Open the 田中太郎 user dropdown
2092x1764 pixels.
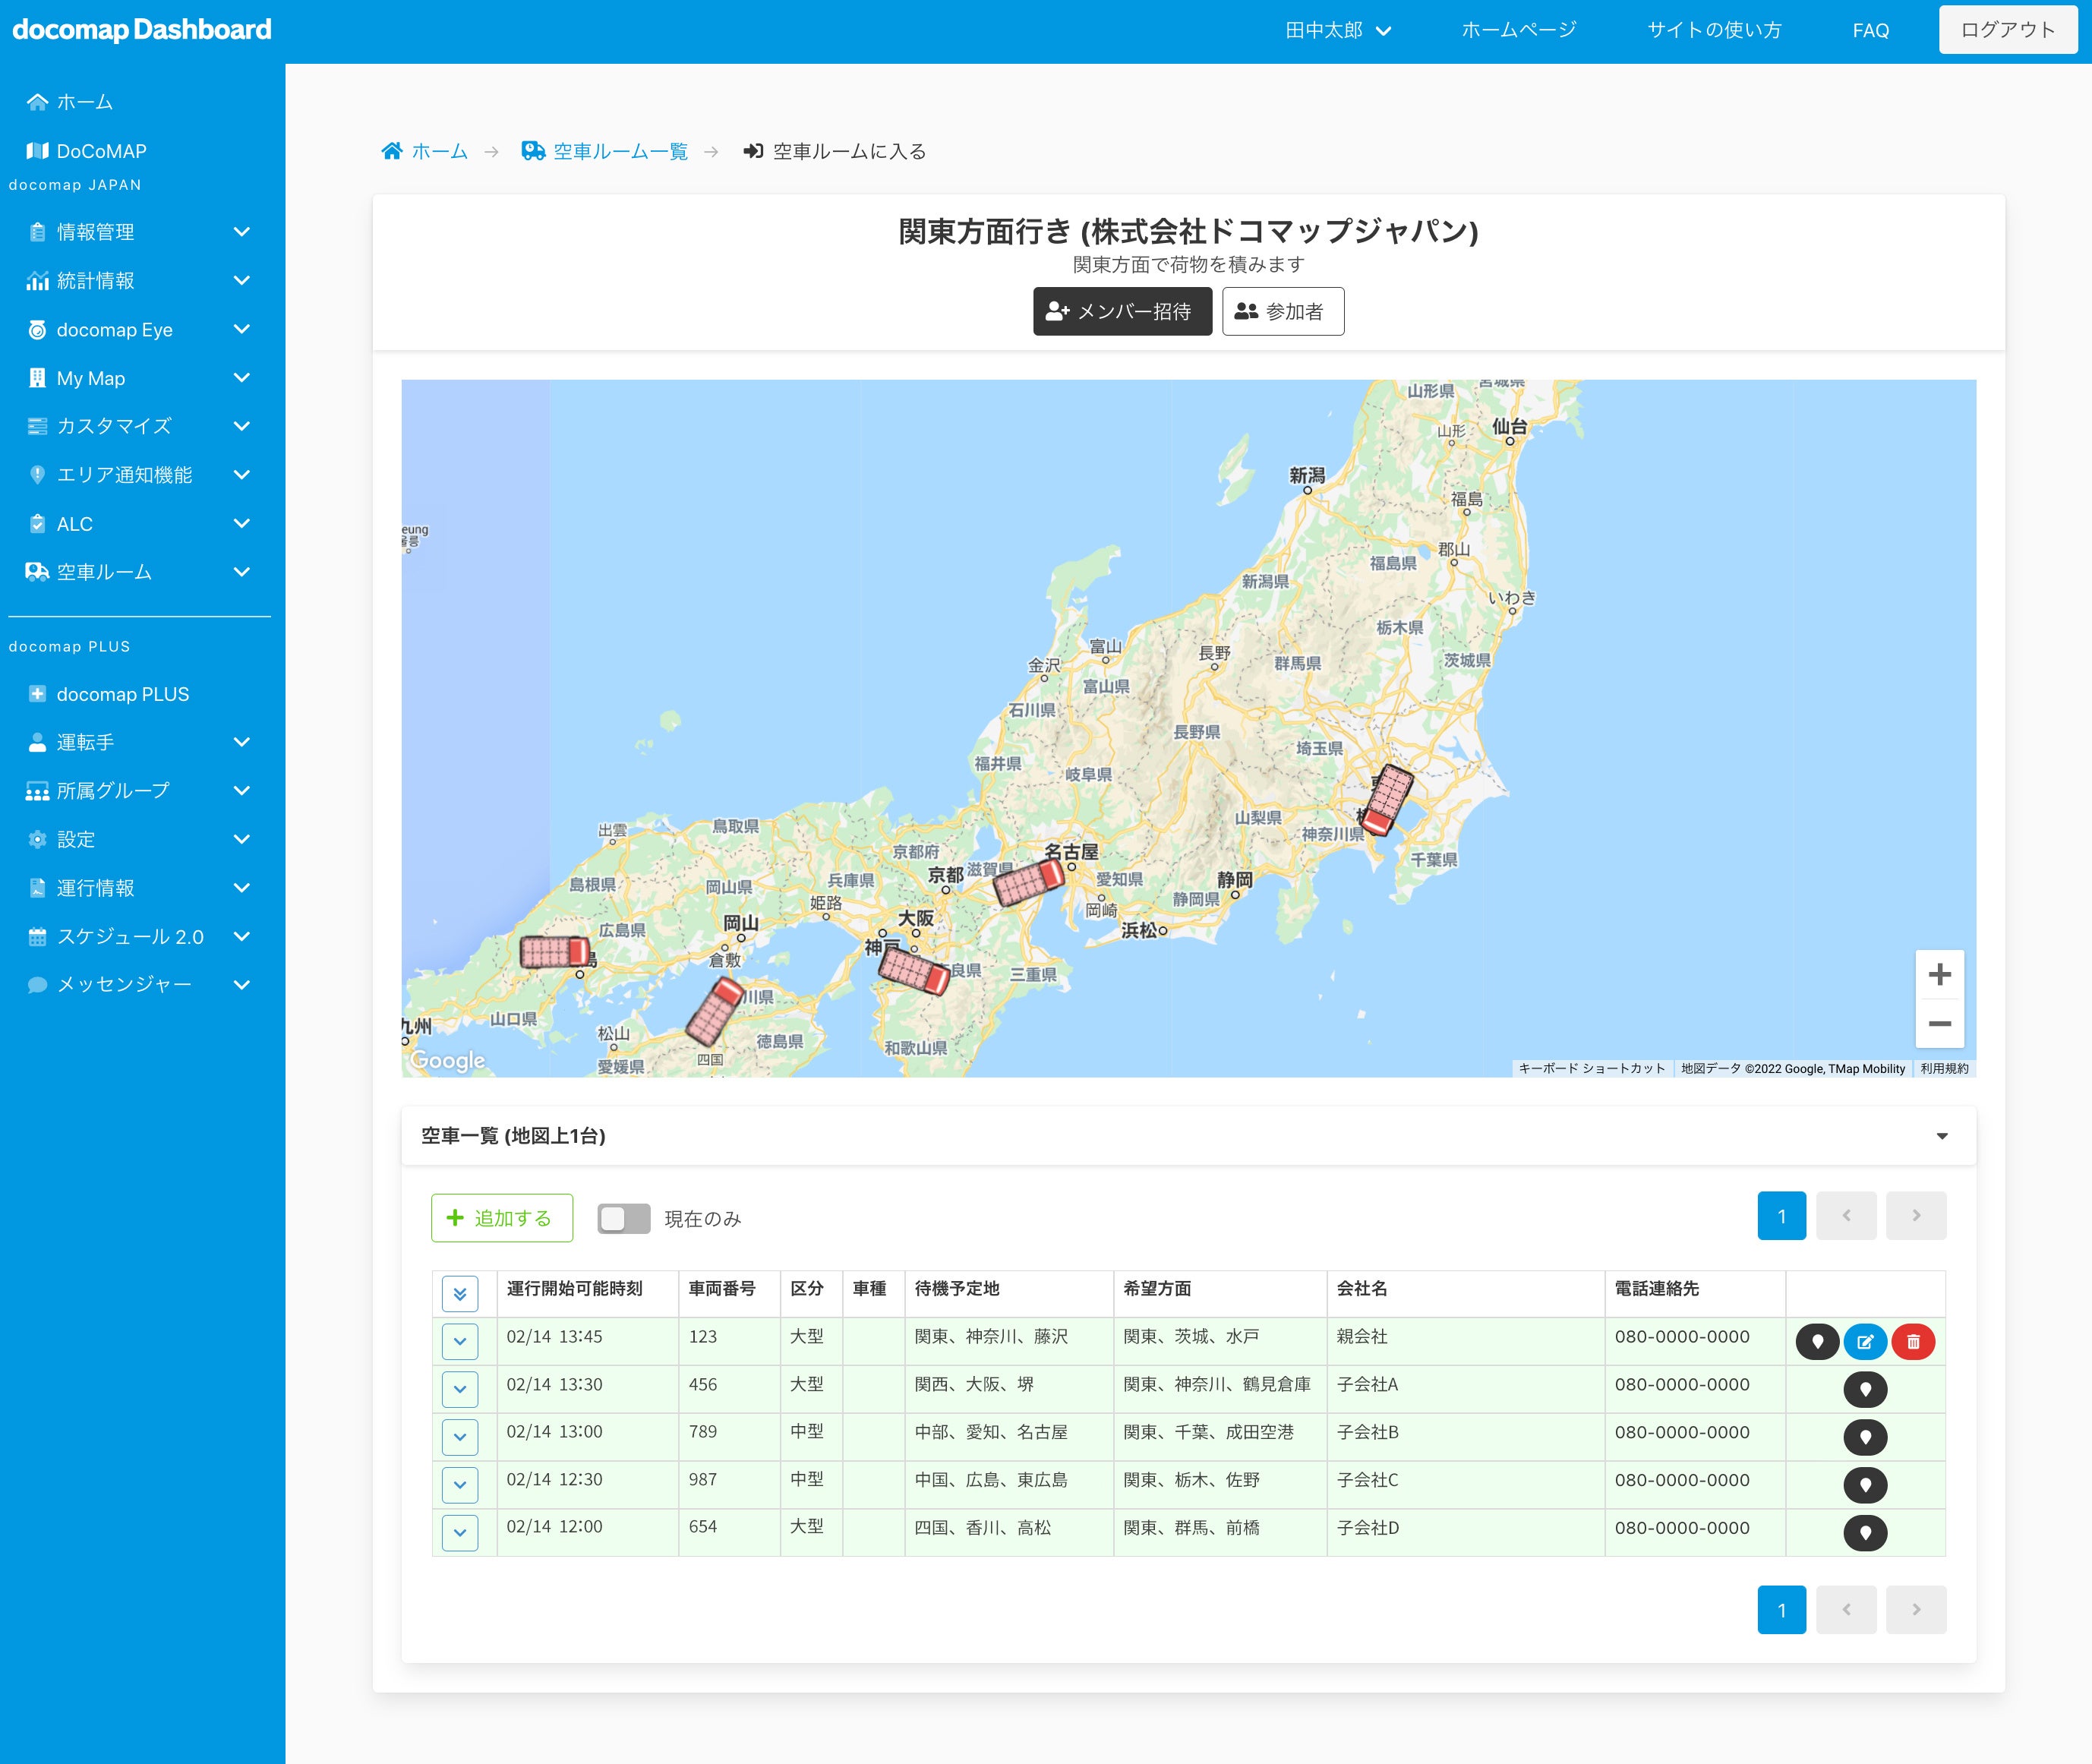pyautogui.click(x=1337, y=30)
